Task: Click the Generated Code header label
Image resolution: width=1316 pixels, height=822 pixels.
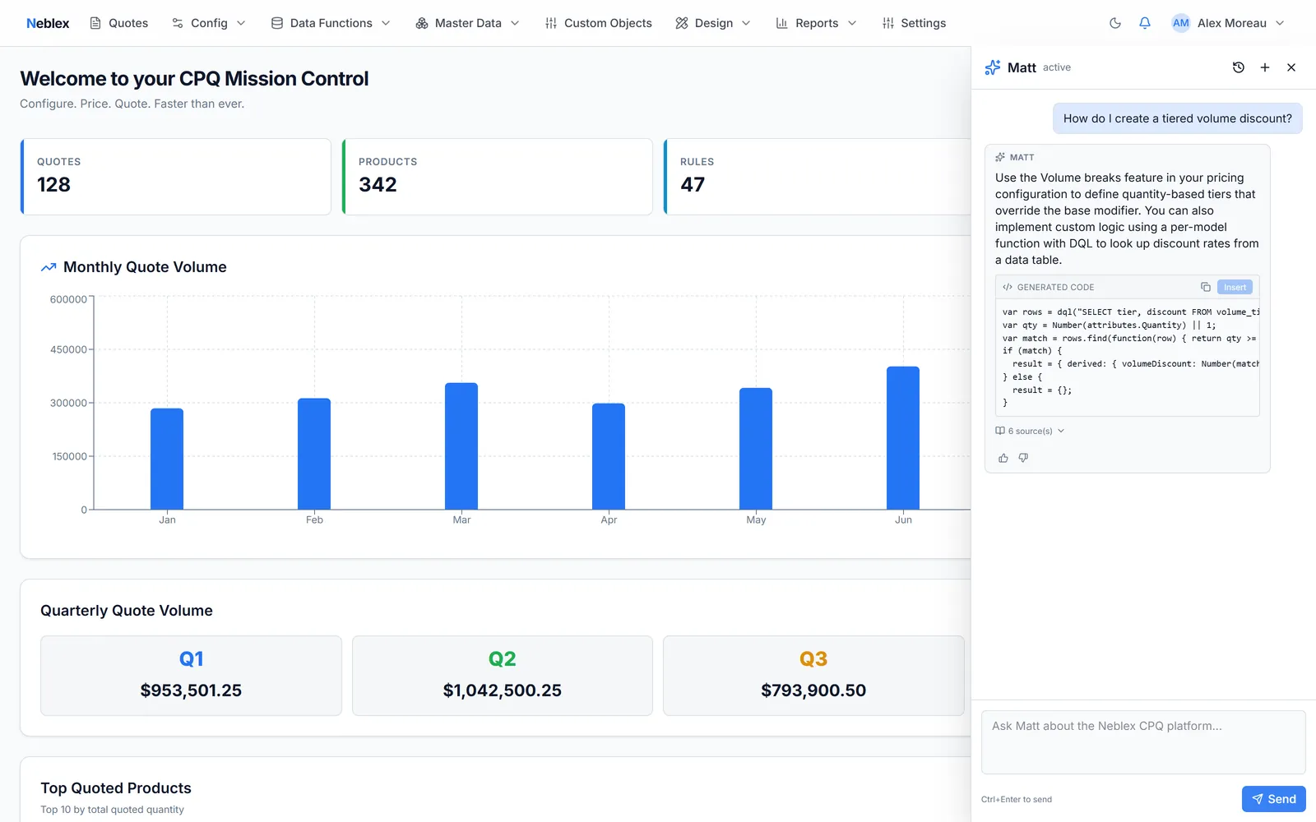Action: 1055,287
